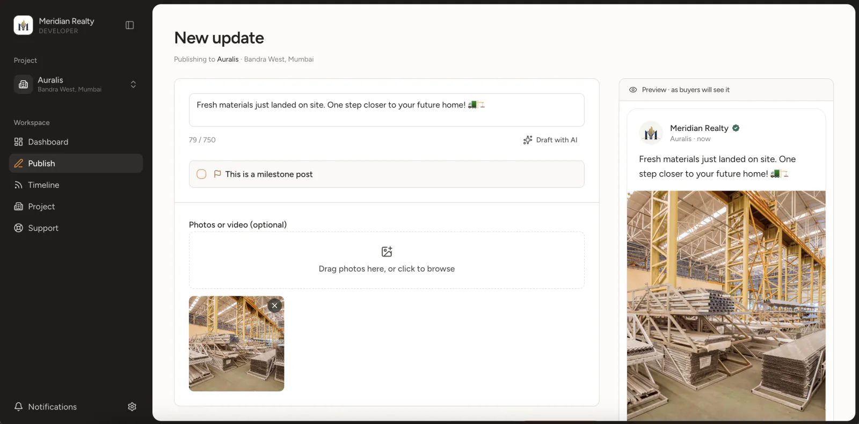Click the Publish pencil icon

coord(18,163)
